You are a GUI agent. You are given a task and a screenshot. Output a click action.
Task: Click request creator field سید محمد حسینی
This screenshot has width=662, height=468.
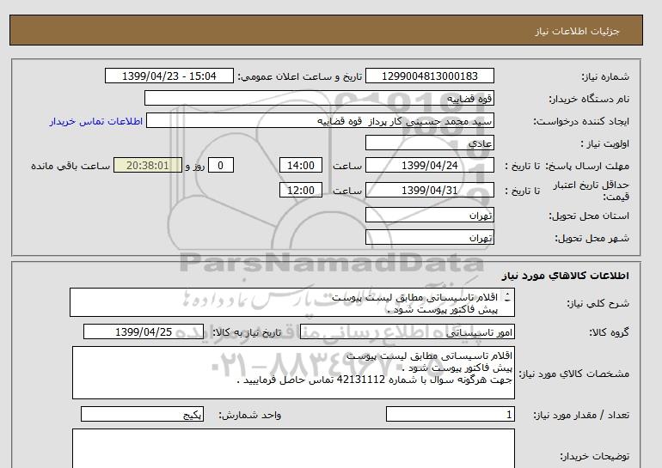320,121
